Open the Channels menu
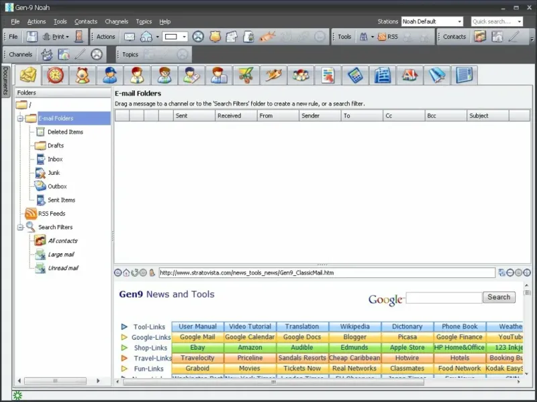The width and height of the screenshot is (537, 402). tap(116, 21)
